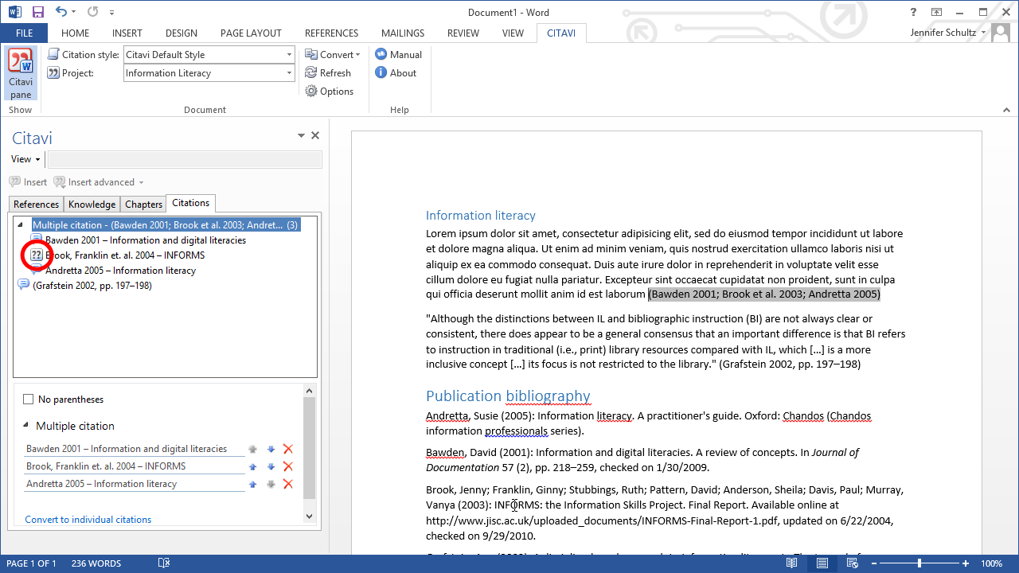The image size is (1019, 573).
Task: Click Options in the Document group
Action: click(x=329, y=91)
